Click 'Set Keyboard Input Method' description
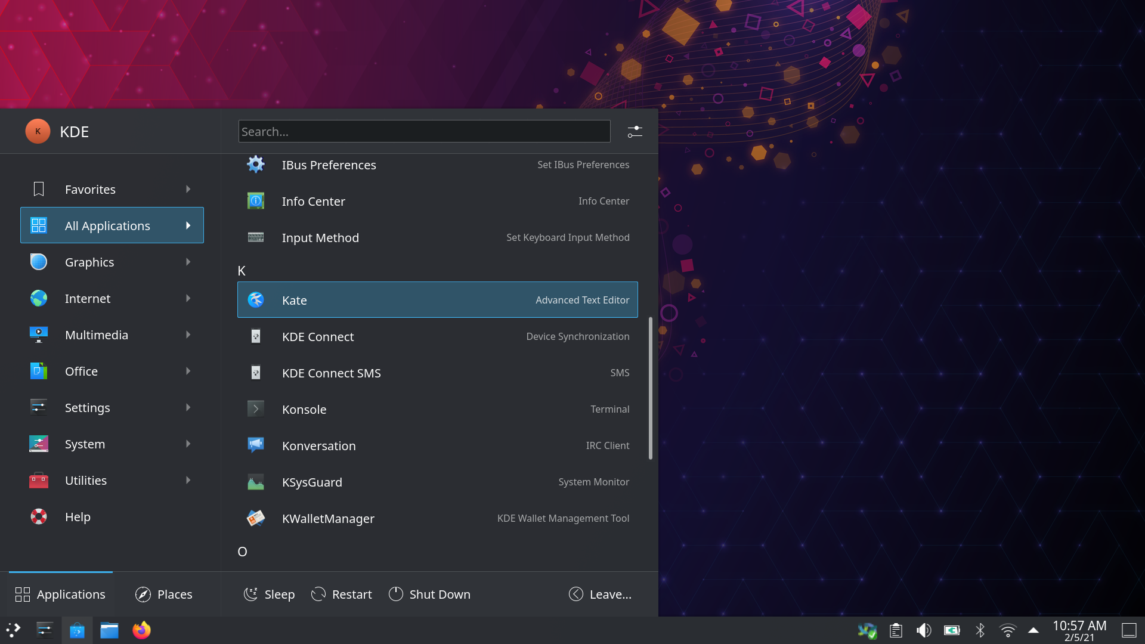Screen dimensions: 1145x644 click(x=568, y=237)
